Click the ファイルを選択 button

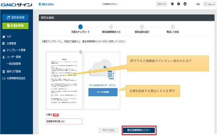tap(103, 92)
